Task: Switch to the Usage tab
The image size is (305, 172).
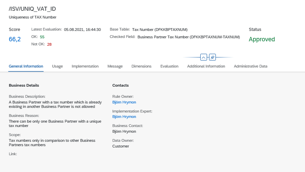Action: pos(57,66)
